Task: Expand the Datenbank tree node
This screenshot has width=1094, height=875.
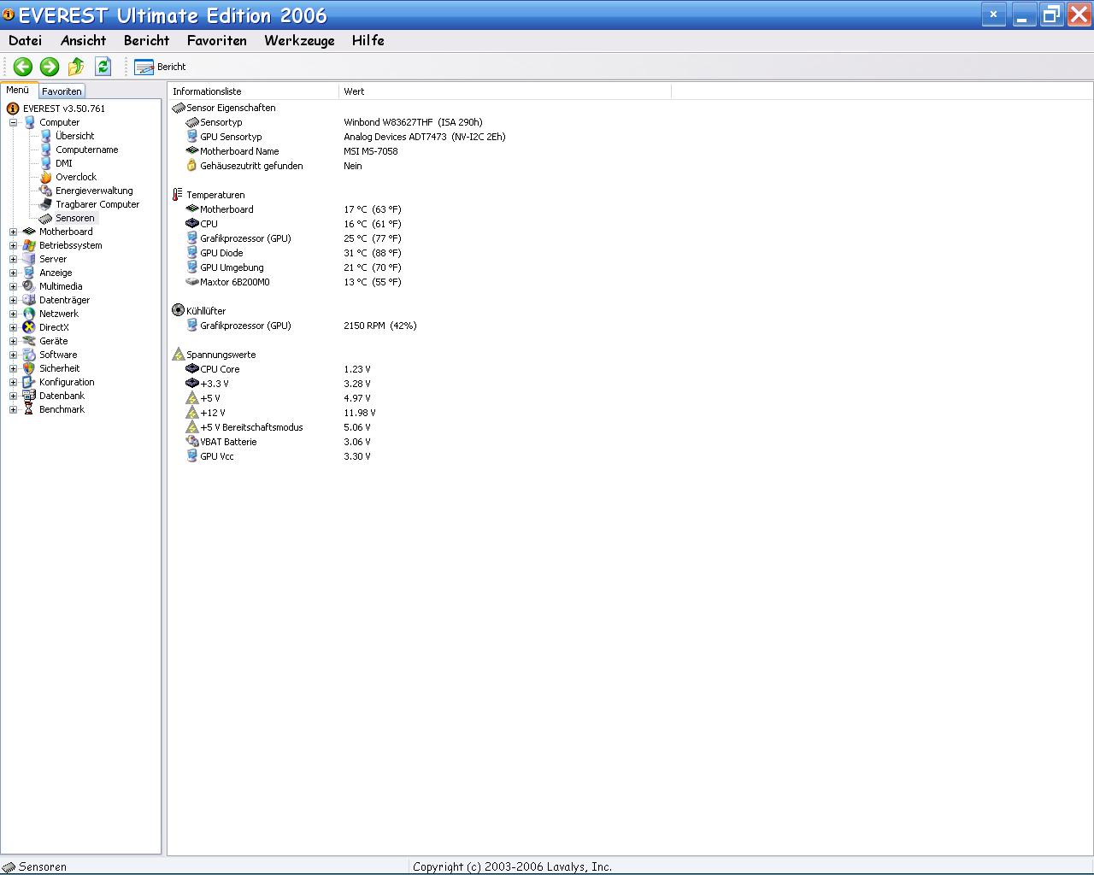Action: coord(14,396)
